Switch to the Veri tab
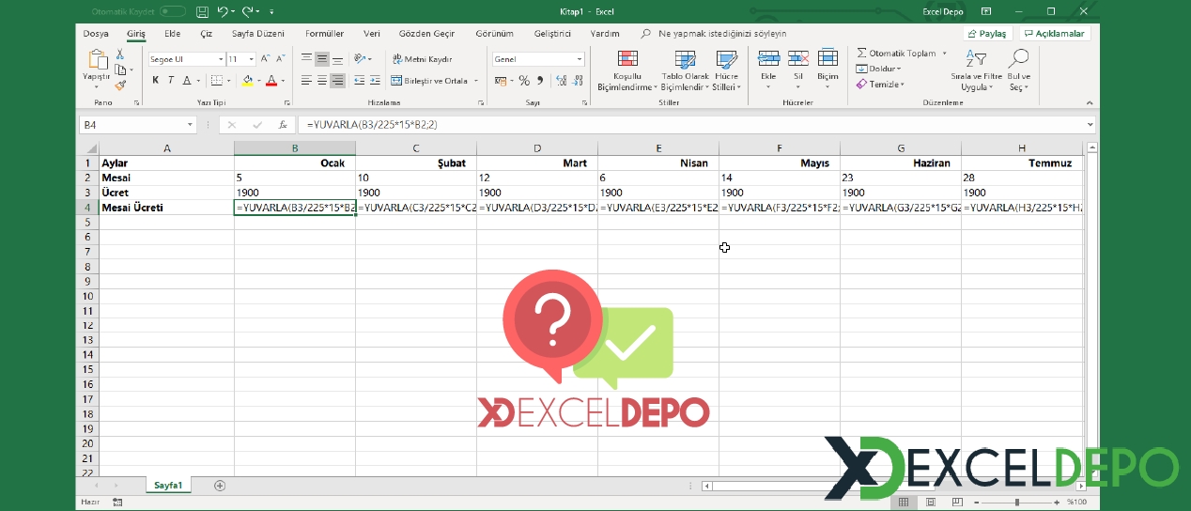The image size is (1191, 511). [372, 33]
